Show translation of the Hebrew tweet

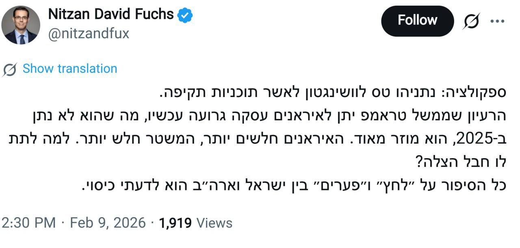click(x=69, y=69)
